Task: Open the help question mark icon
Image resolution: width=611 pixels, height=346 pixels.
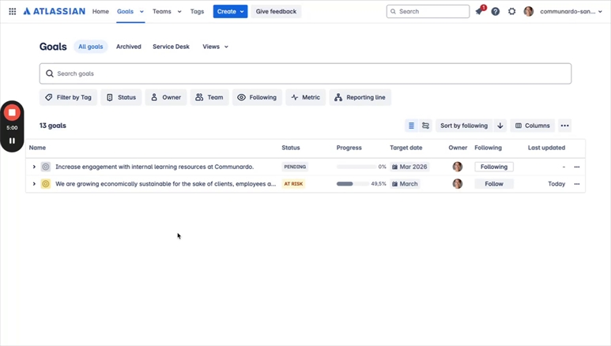Action: point(496,12)
